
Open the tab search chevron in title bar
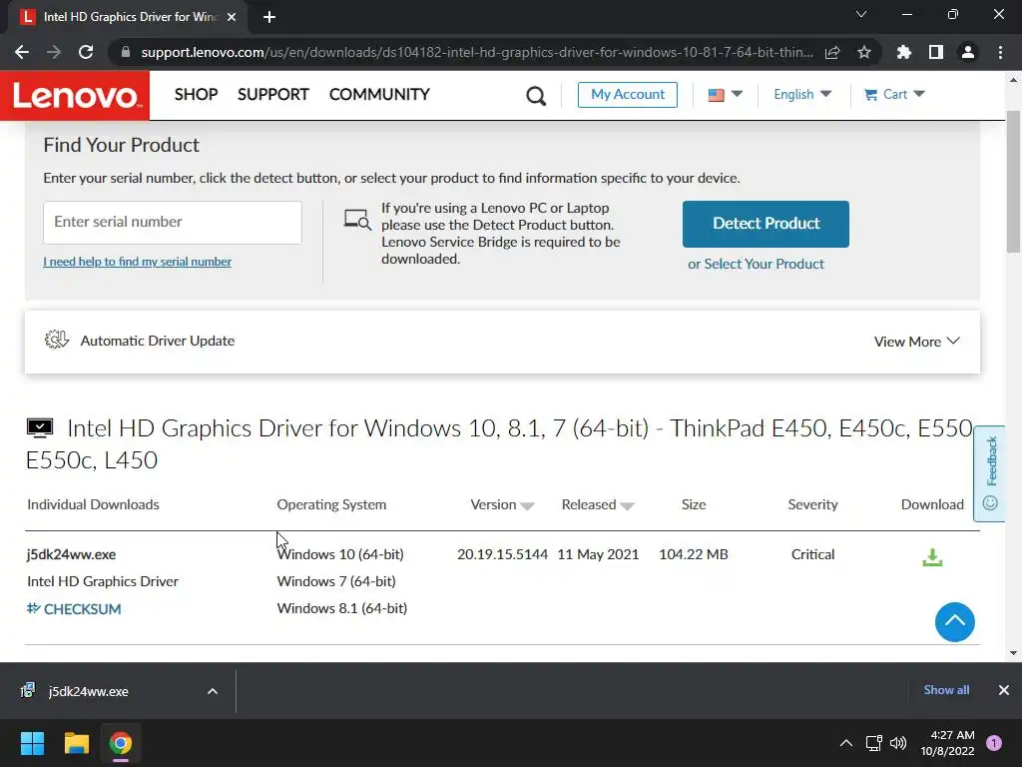tap(861, 14)
